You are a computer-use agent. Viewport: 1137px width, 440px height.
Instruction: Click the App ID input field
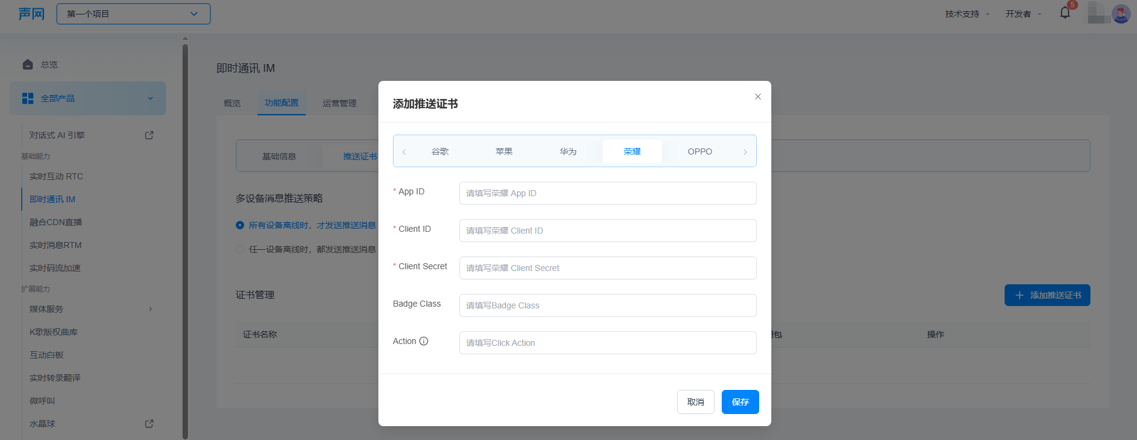pos(608,193)
